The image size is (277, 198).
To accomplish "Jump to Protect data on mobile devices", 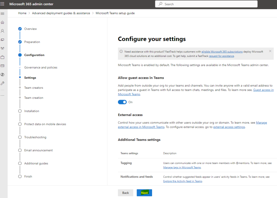I will click(x=42, y=124).
